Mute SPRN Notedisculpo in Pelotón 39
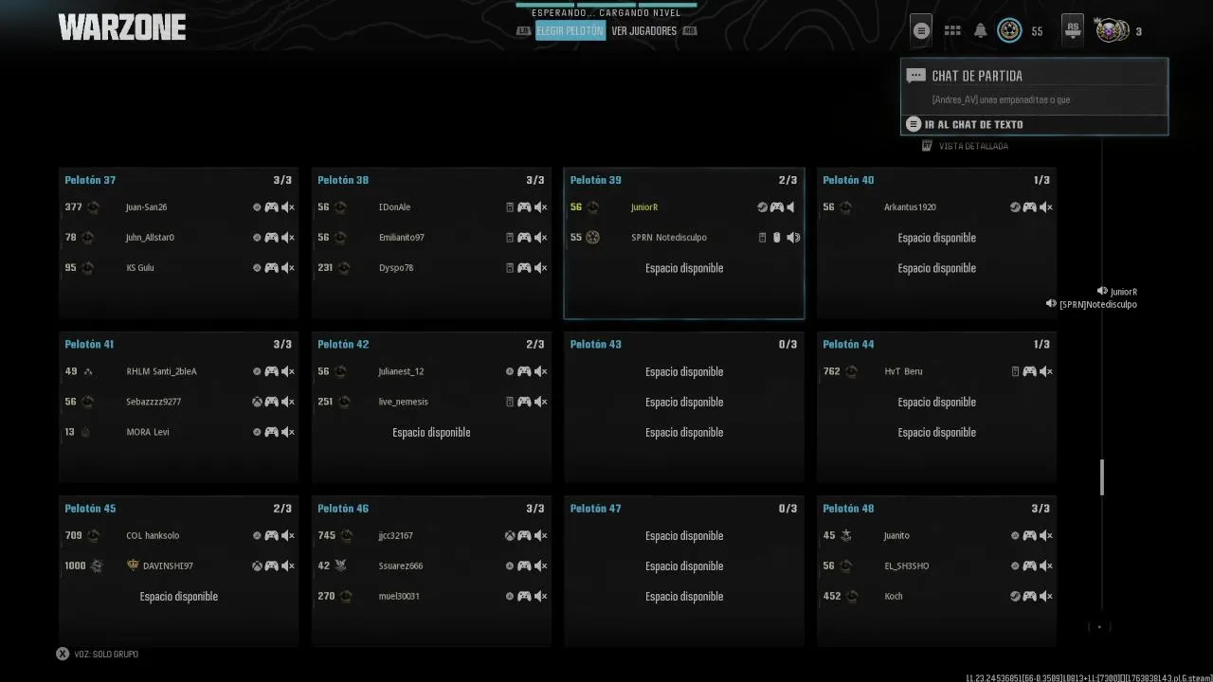The height and width of the screenshot is (682, 1213). (793, 238)
